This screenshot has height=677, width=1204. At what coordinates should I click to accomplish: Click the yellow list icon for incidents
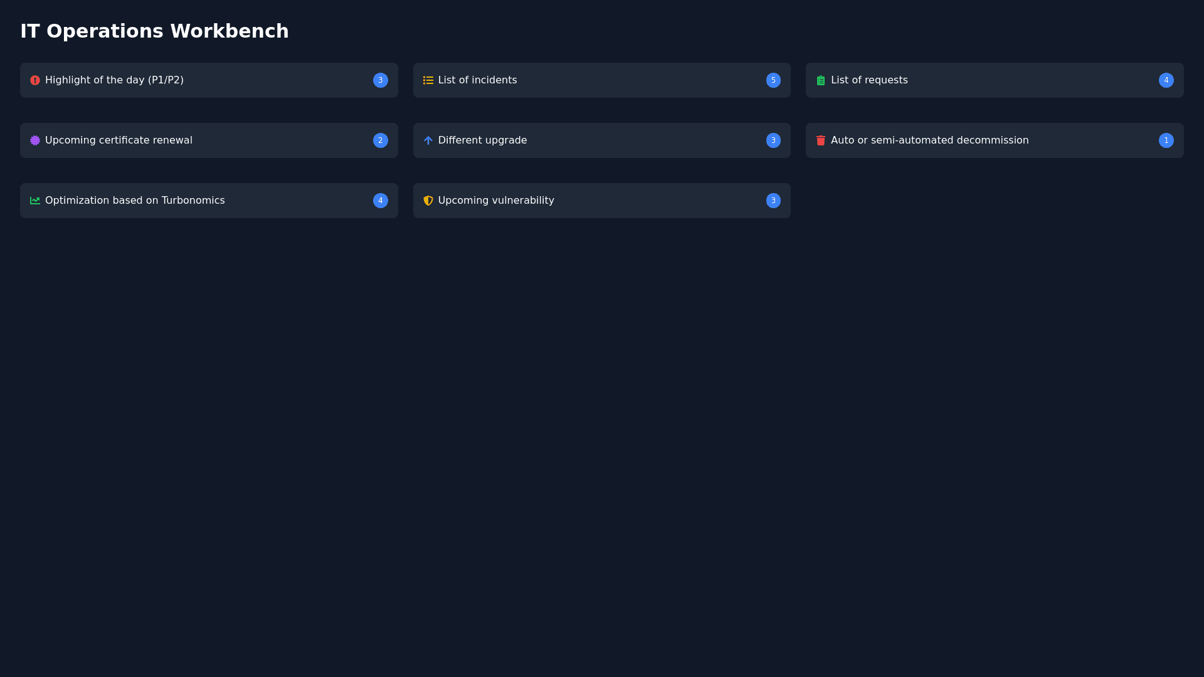pyautogui.click(x=428, y=80)
